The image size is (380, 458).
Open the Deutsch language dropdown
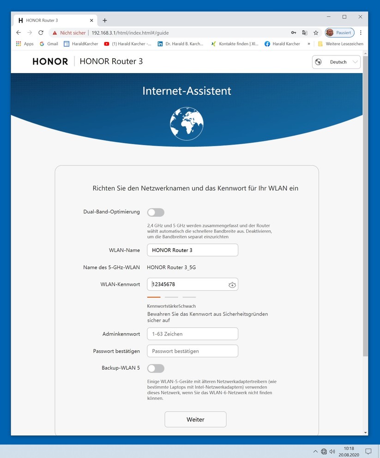tap(336, 62)
